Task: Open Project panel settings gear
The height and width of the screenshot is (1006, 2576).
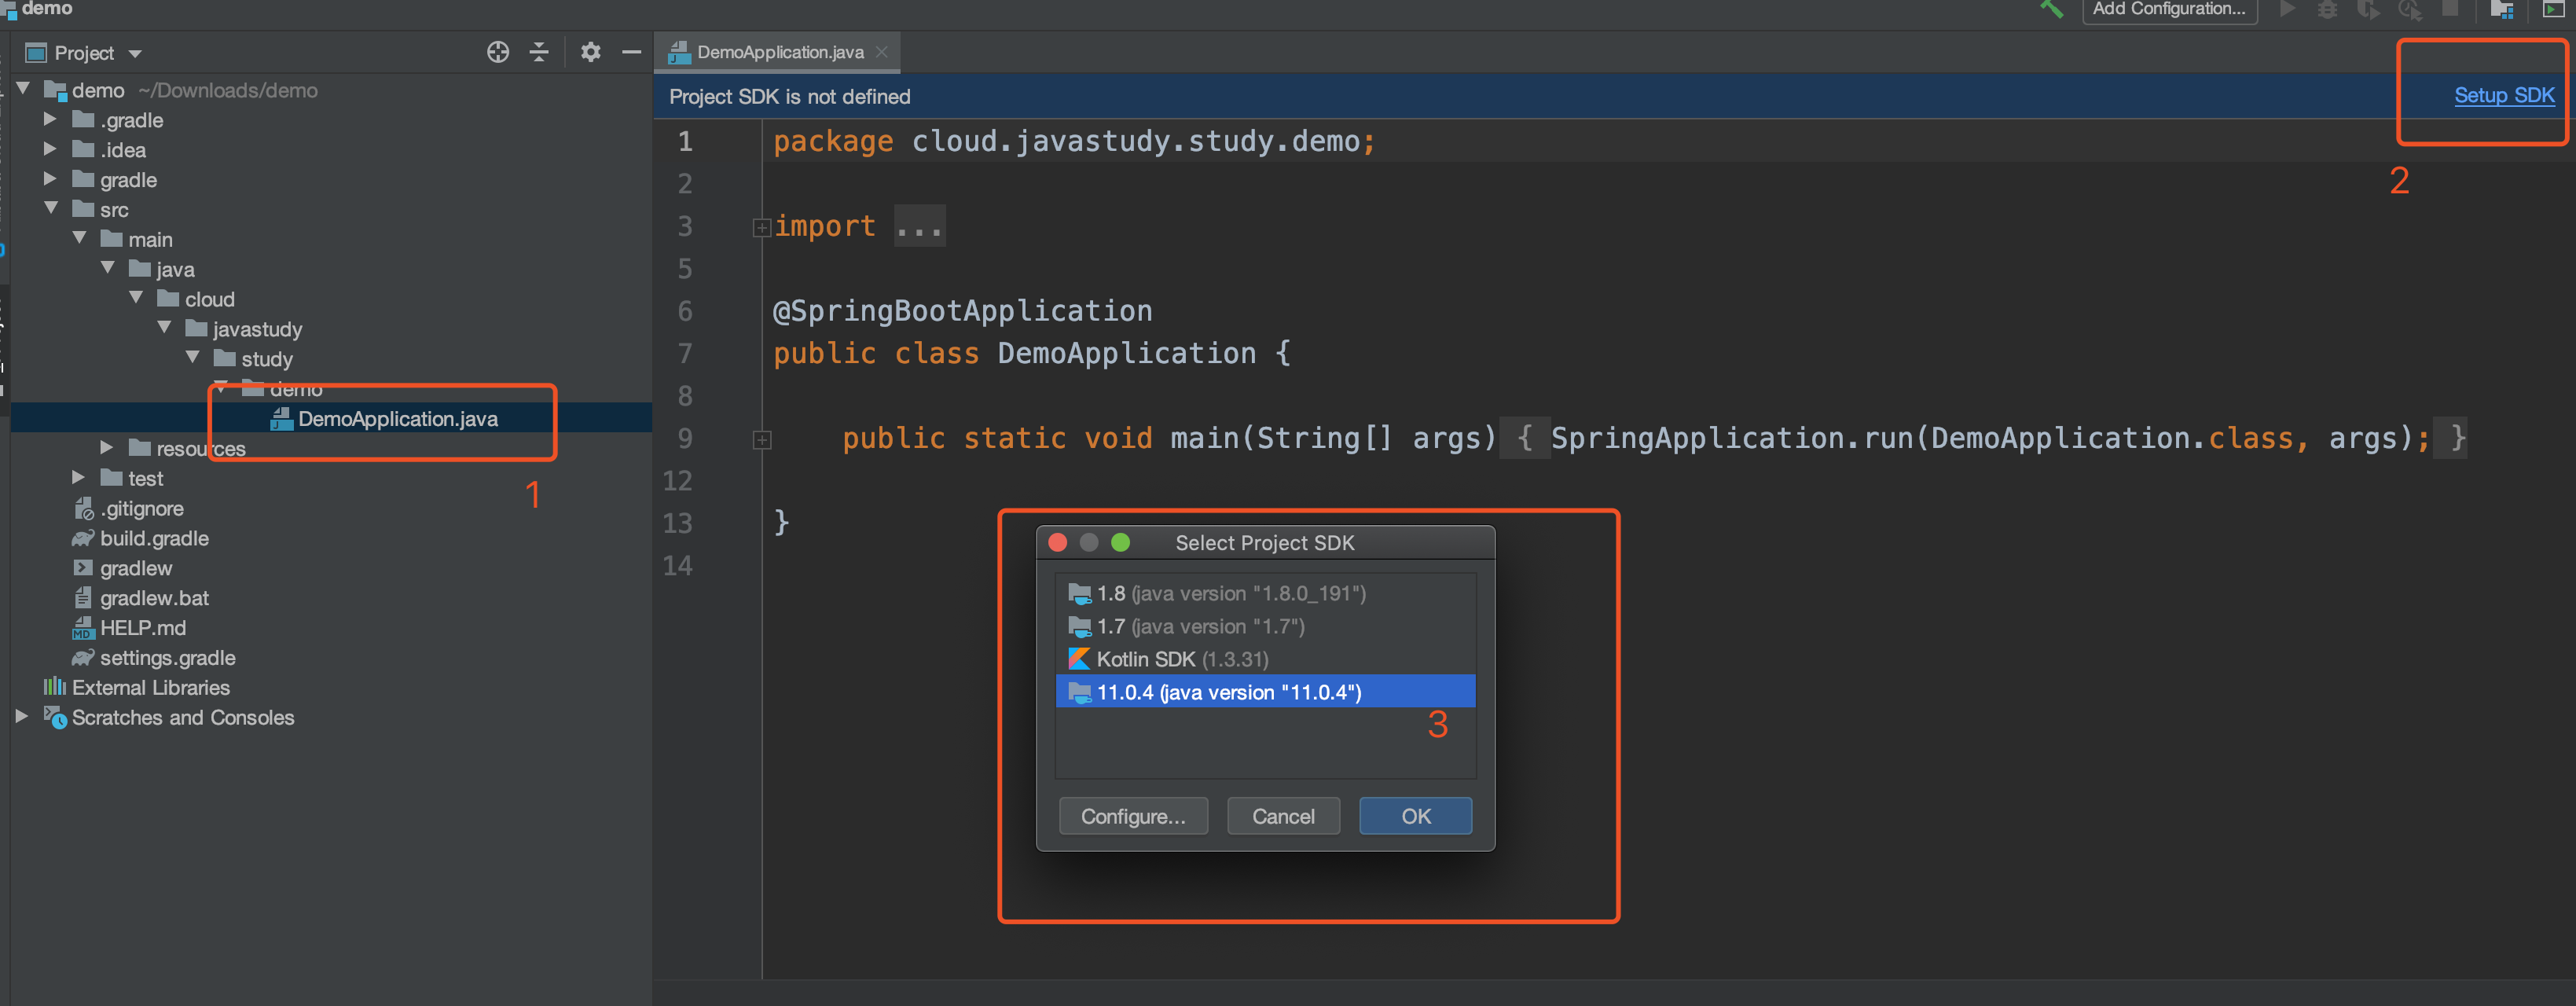Action: (590, 52)
